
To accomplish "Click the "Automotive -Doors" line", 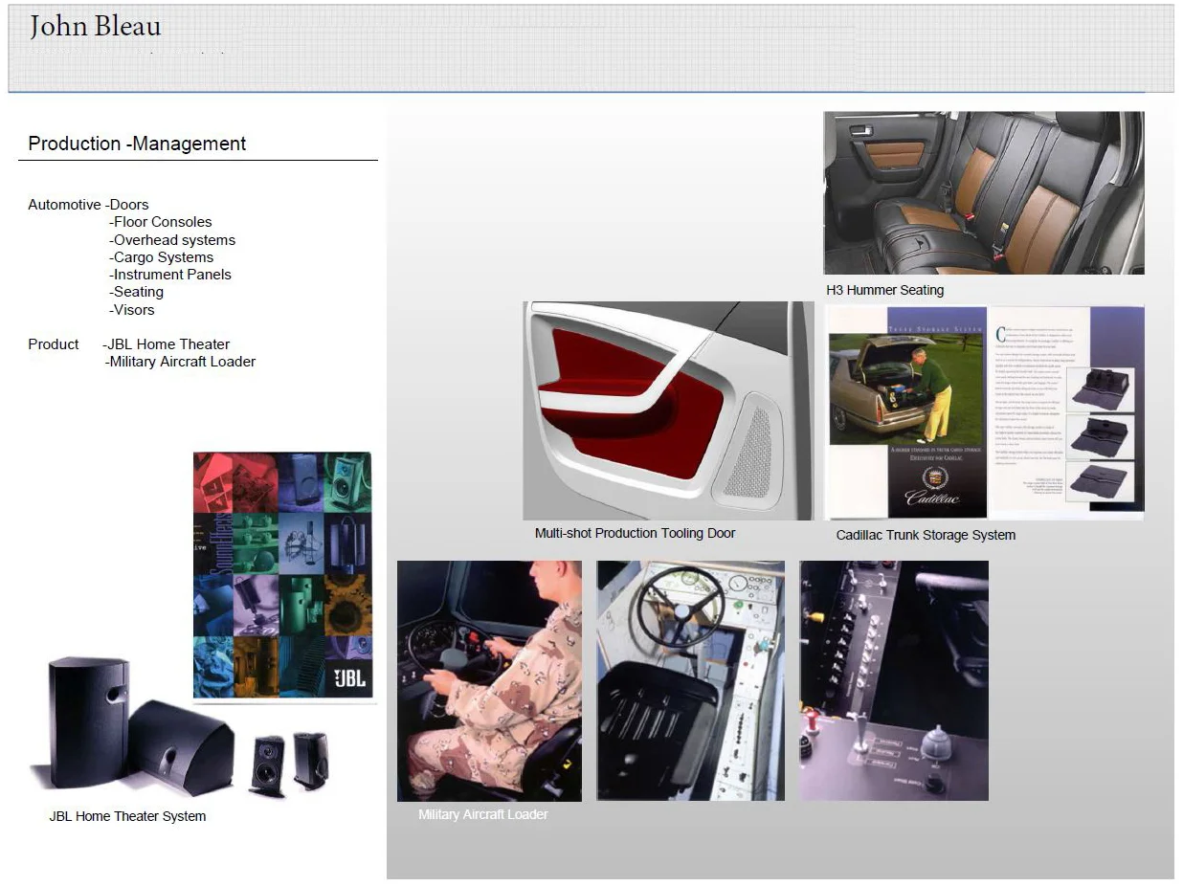I will click(x=88, y=205).
